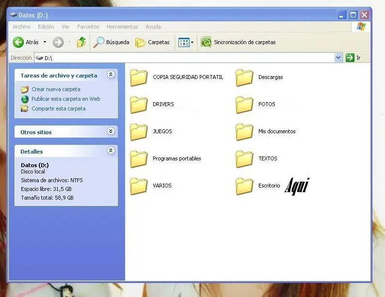Open the Búsqueda search tool
The width and height of the screenshot is (385, 297).
[111, 42]
